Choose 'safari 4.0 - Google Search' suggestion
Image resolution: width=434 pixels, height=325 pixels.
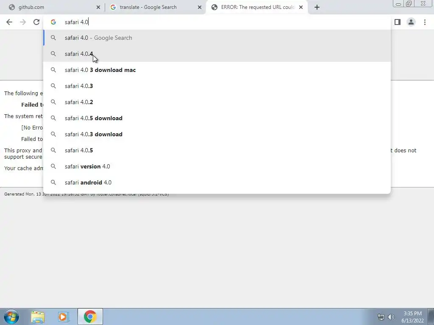(217, 38)
